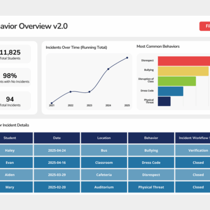Click the green Disruption of Class bar
This screenshot has height=210, width=210.
[x=177, y=81]
